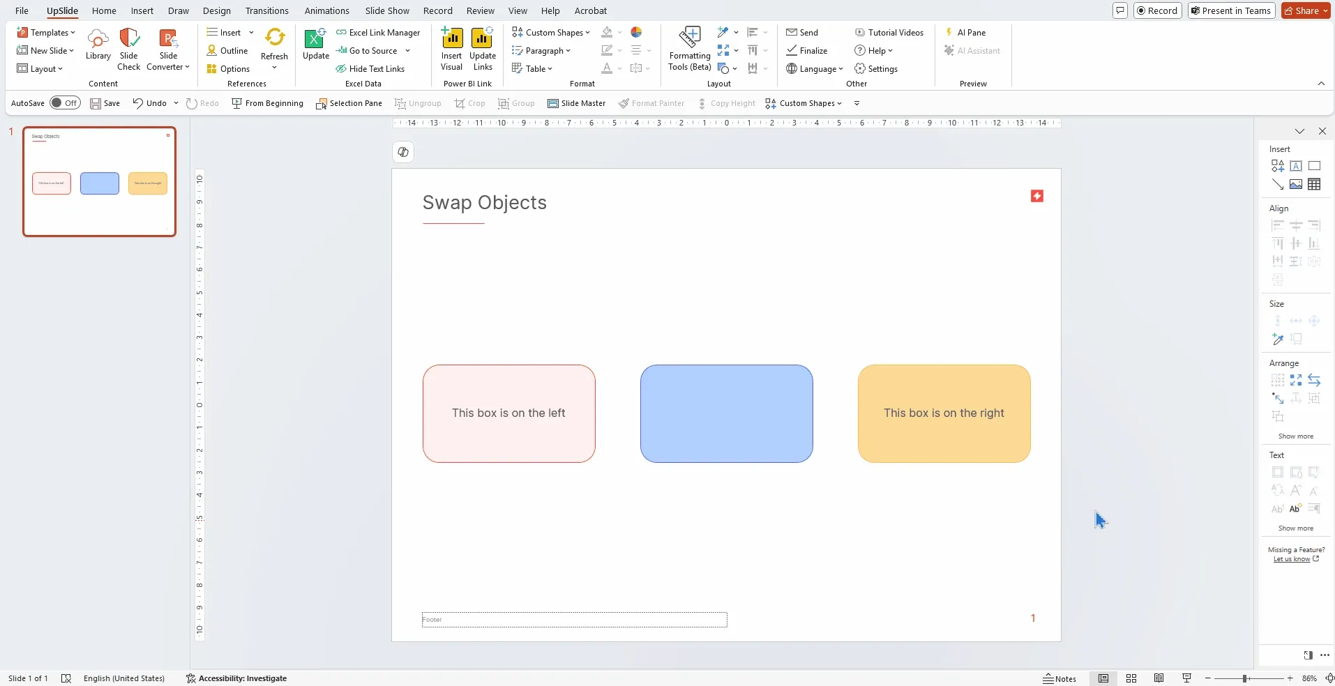Image resolution: width=1335 pixels, height=686 pixels.
Task: Click the Save button in quick access toolbar
Action: click(x=105, y=103)
